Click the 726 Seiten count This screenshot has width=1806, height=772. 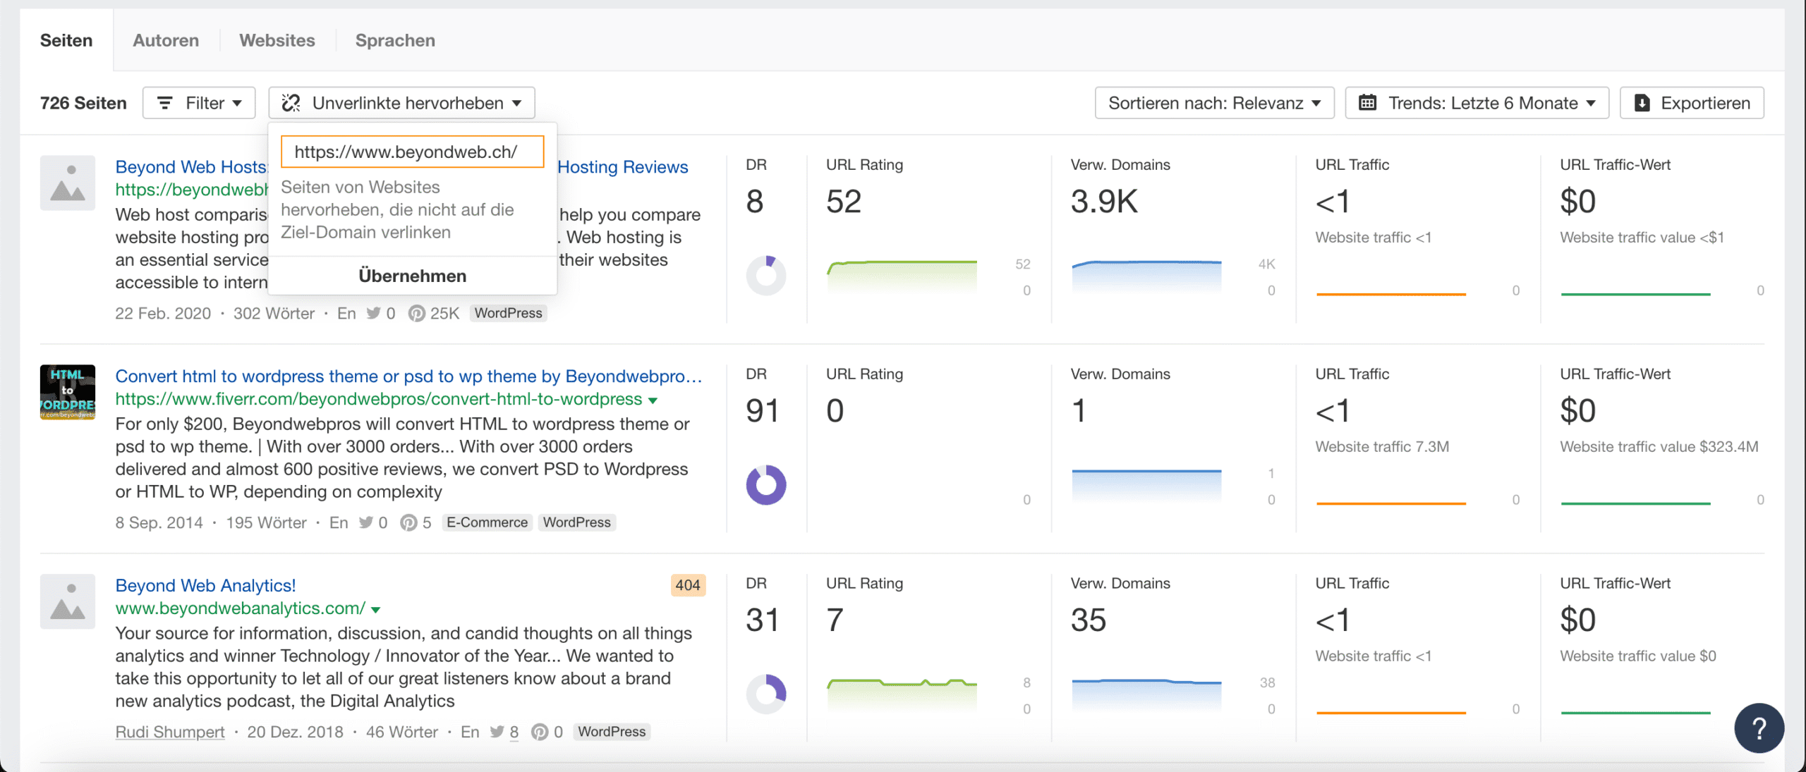click(83, 103)
